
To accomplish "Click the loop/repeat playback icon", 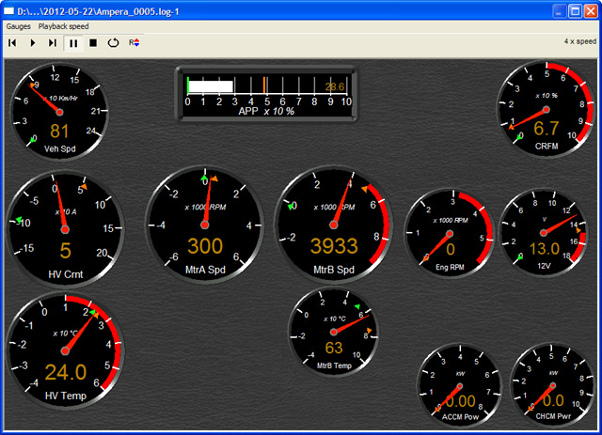I will [x=113, y=42].
